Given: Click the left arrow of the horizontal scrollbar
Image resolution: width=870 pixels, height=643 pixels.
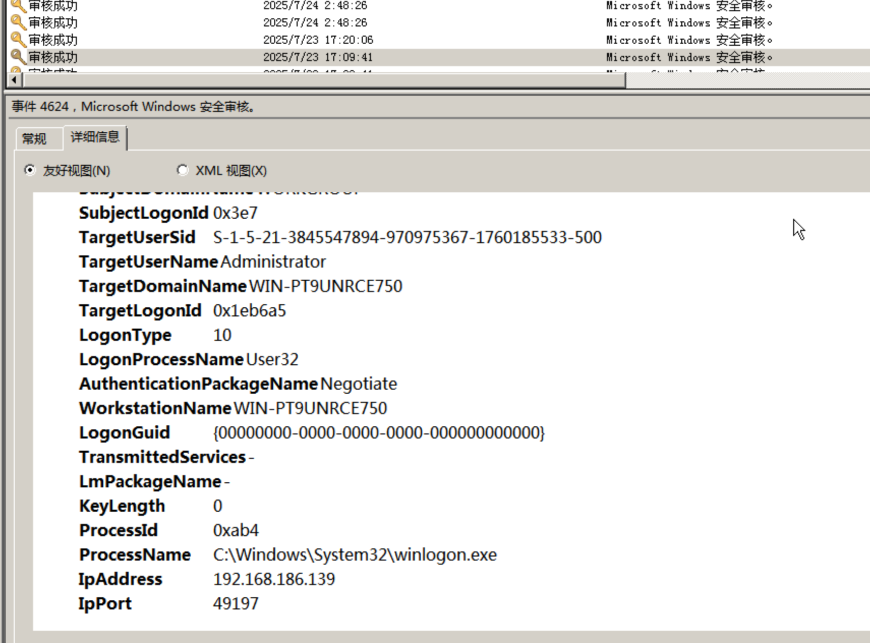Looking at the screenshot, I should (14, 80).
